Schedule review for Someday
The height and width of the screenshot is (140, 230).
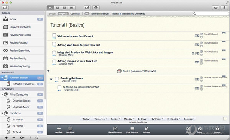tap(189, 119)
